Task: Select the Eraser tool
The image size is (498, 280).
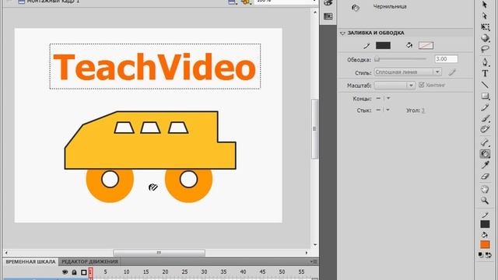Action: click(x=485, y=177)
